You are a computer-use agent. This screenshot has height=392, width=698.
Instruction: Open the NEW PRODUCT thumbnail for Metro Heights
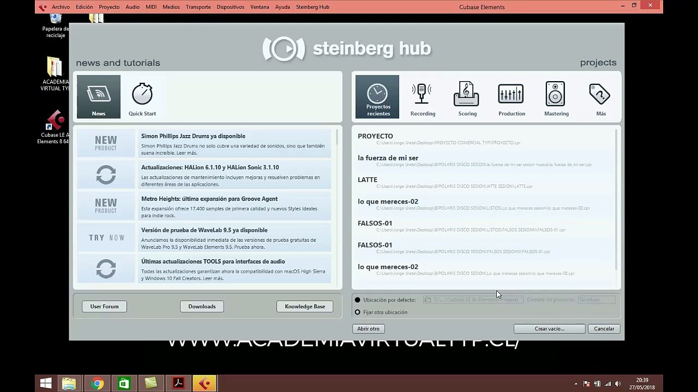106,206
